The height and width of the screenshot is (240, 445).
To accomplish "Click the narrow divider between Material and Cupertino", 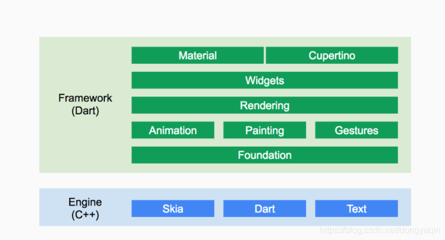I will (265, 55).
